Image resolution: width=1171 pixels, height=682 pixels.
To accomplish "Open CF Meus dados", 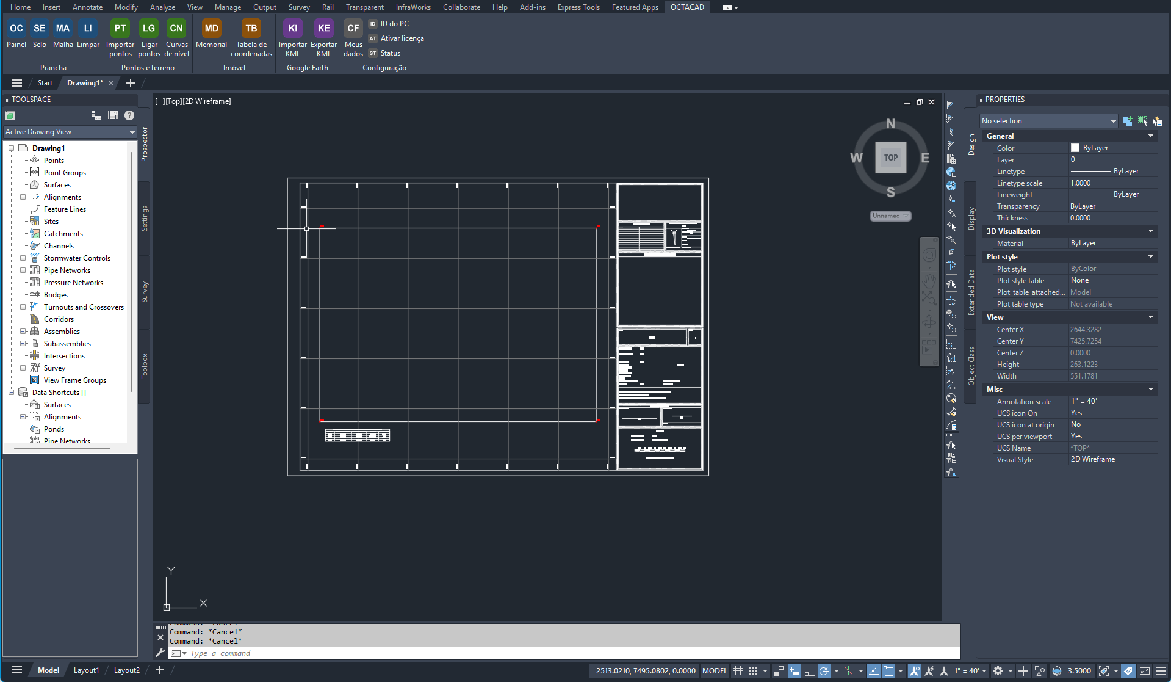I will click(x=353, y=38).
